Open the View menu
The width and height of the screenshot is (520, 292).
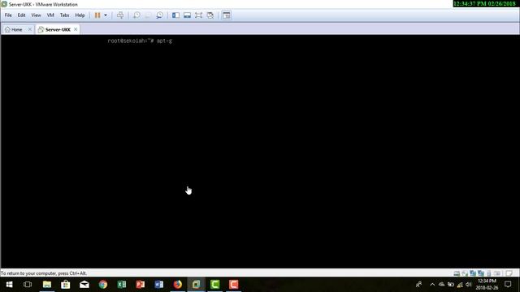coord(36,15)
